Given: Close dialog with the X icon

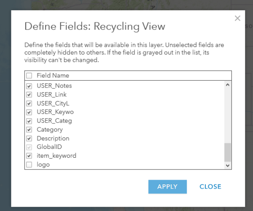Looking at the screenshot, I should 237,18.
